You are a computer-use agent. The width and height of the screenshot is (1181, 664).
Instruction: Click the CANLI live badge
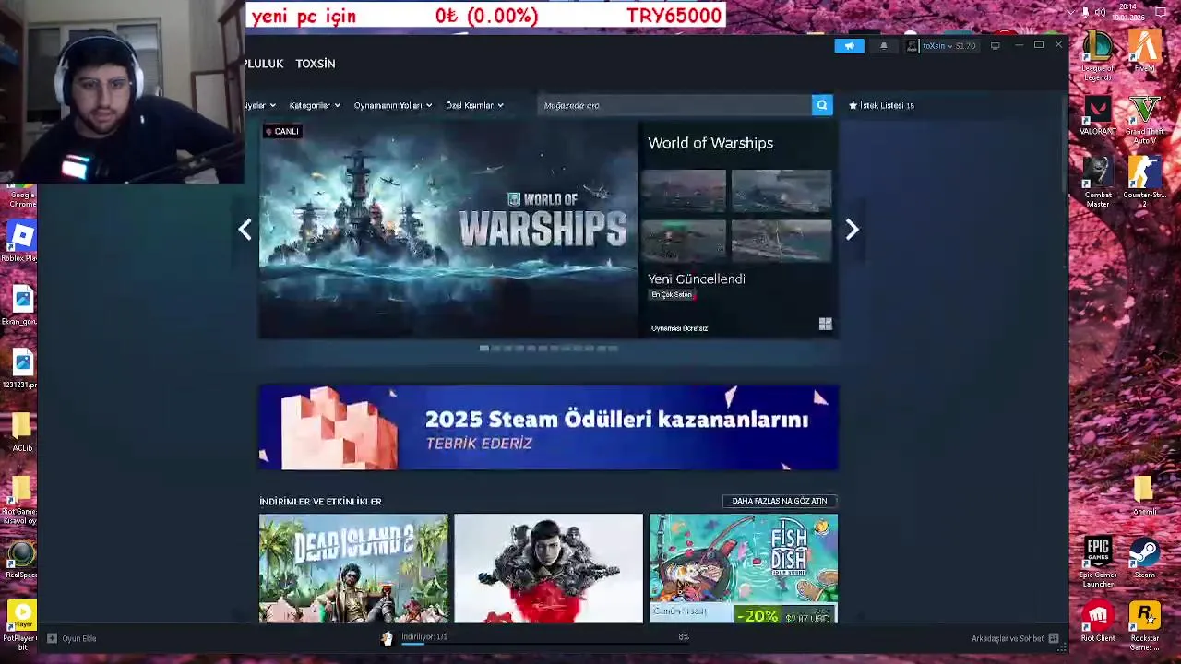point(282,132)
